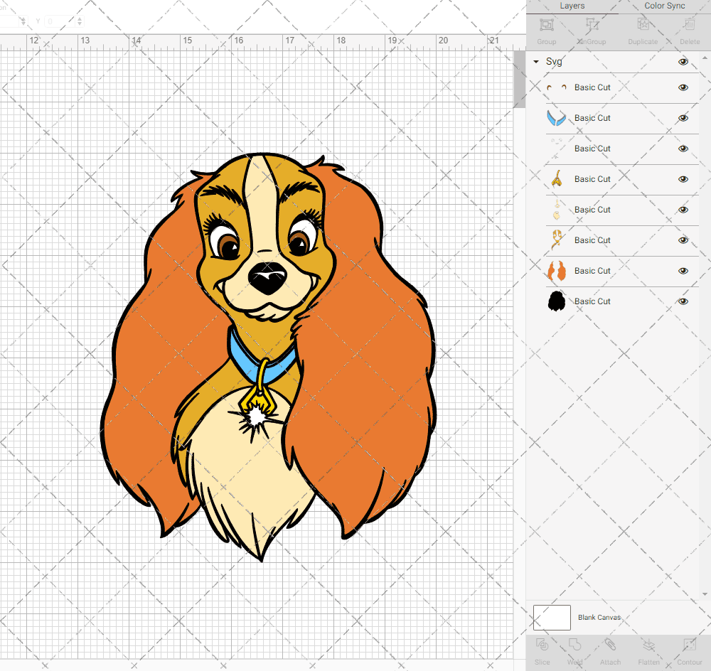Viewport: 711px width, 671px height.
Task: Click the Duplicate layer icon
Action: pyautogui.click(x=643, y=24)
